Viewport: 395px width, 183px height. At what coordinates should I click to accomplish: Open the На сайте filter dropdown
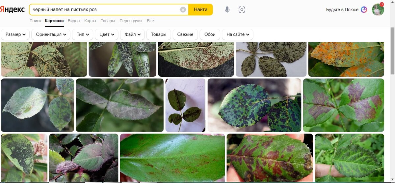[x=238, y=34]
